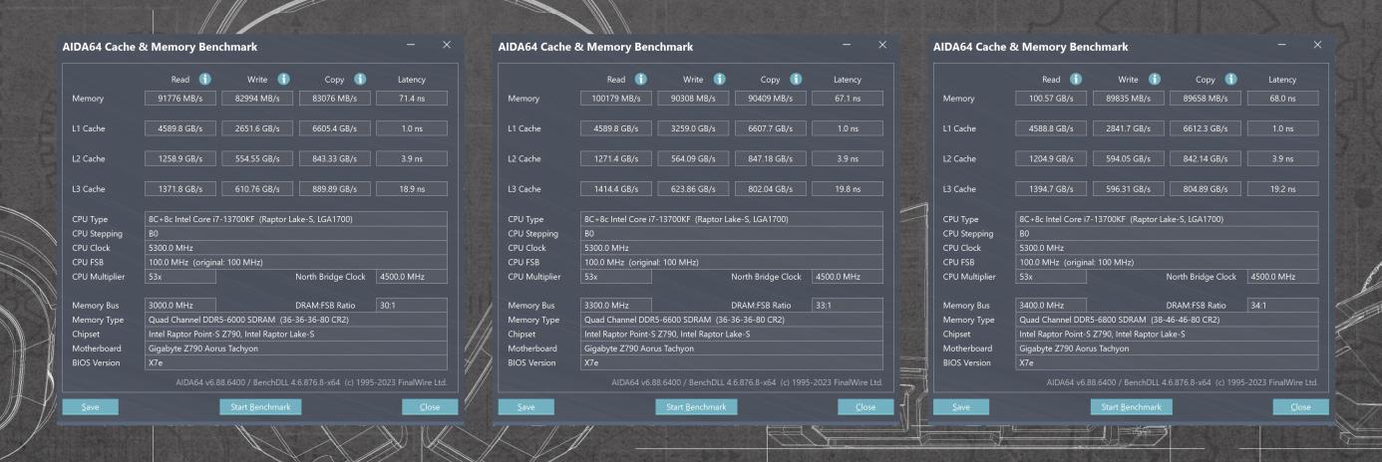Image resolution: width=1382 pixels, height=462 pixels.
Task: Click Close button in DDR5-6600 window
Action: [x=865, y=406]
